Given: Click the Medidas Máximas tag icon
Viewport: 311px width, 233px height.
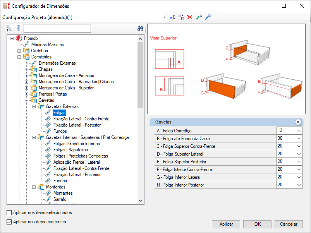Looking at the screenshot, I should coord(26,45).
